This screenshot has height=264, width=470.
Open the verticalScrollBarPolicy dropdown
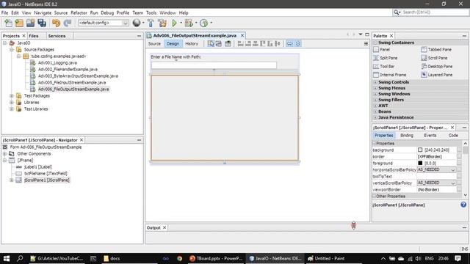tap(453, 183)
